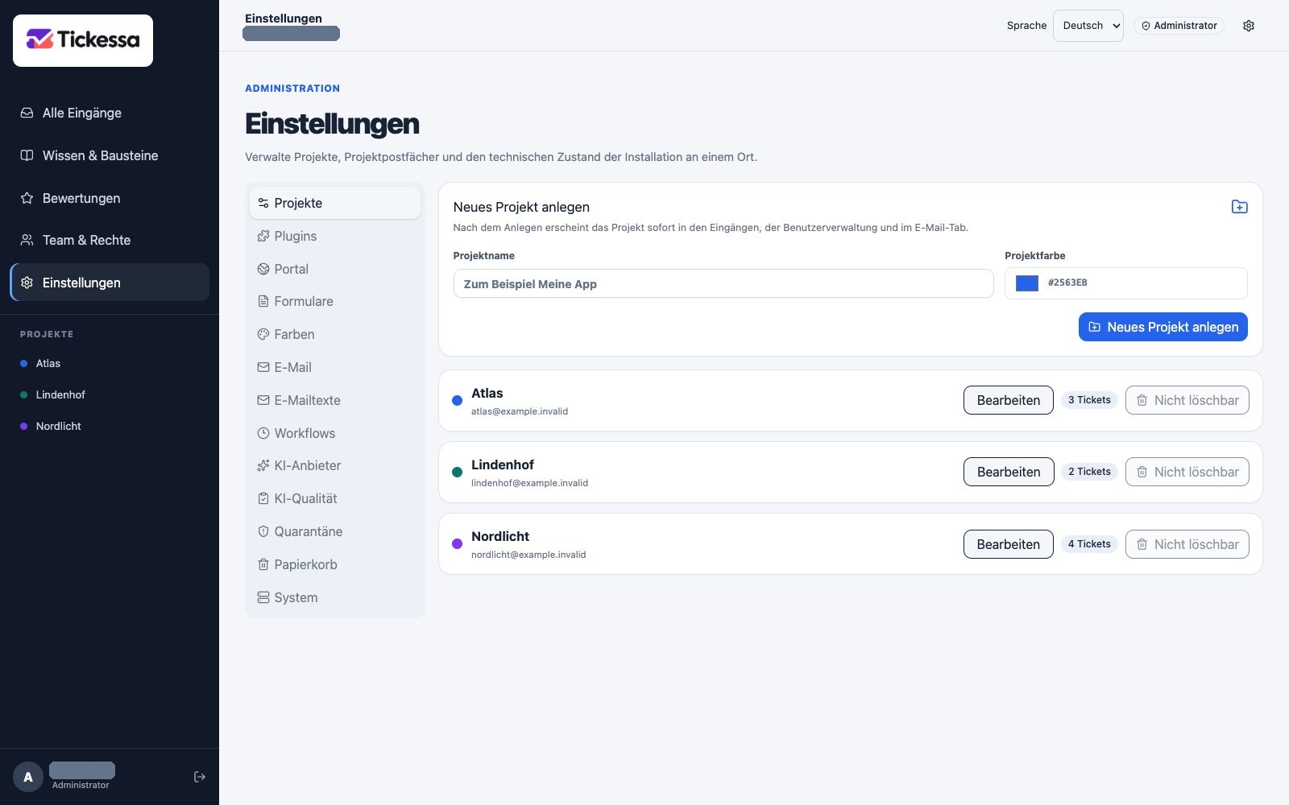This screenshot has height=805, width=1289.
Task: Click the #2563EB hex color field
Action: pos(1125,283)
